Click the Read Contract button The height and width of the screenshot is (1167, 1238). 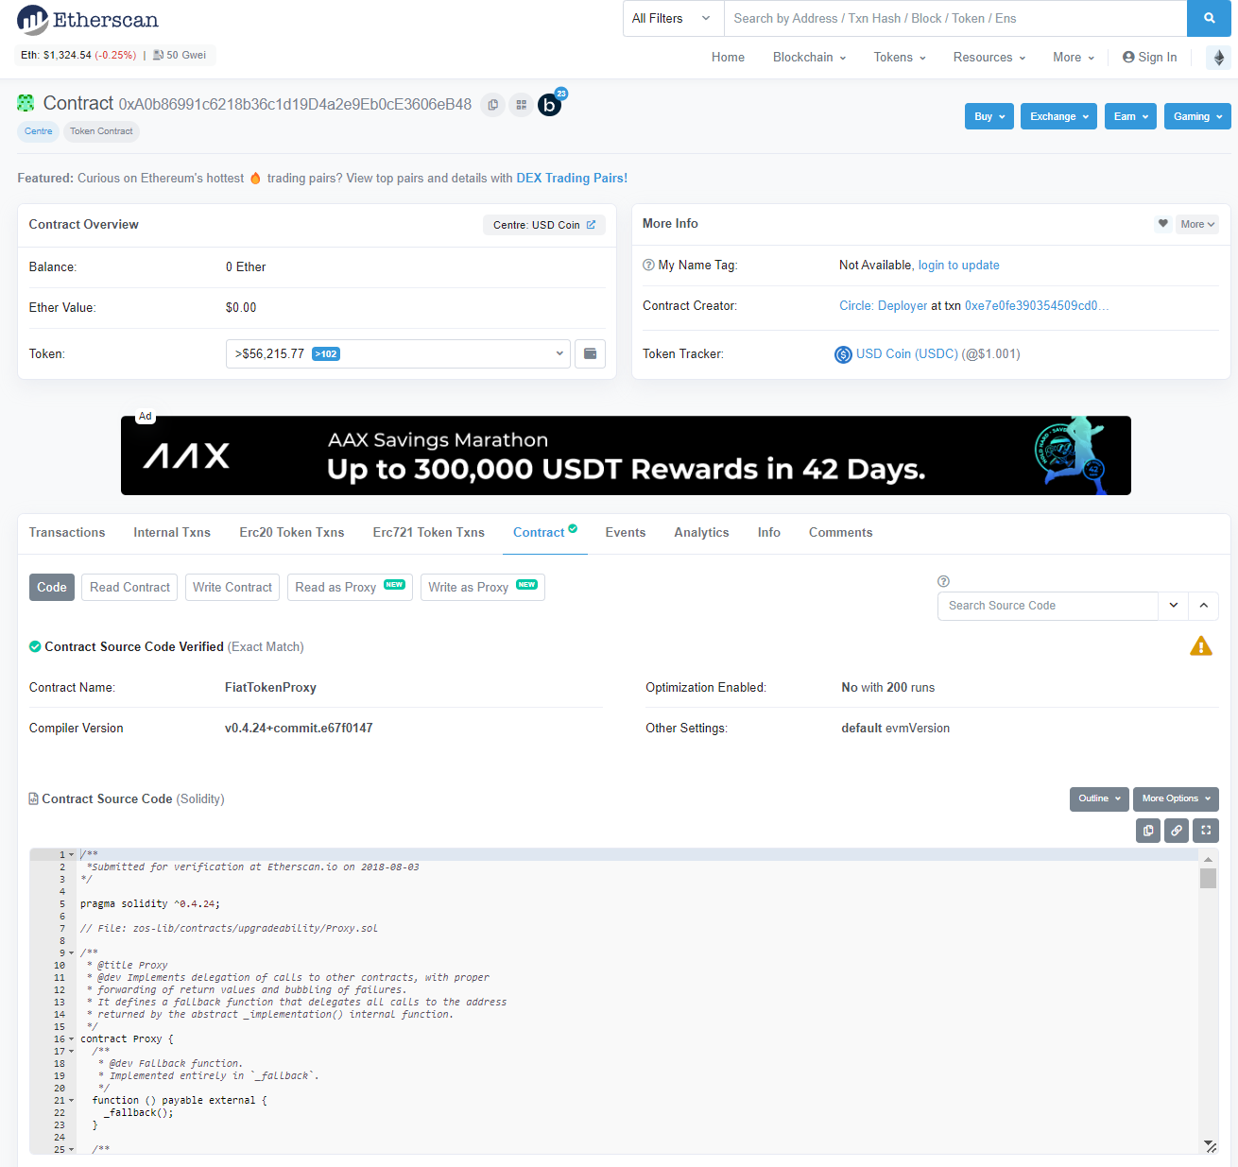click(130, 588)
